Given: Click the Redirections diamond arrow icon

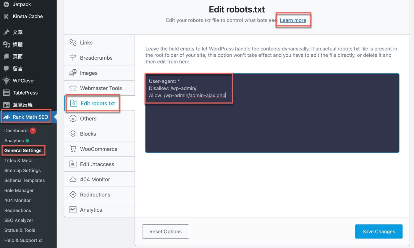Looking at the screenshot, I should tap(73, 195).
